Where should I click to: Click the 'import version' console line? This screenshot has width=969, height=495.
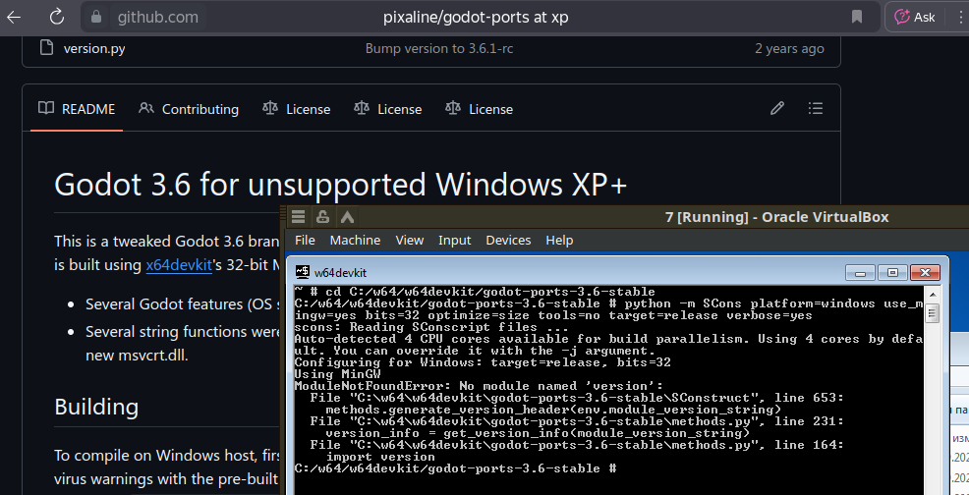click(x=380, y=457)
